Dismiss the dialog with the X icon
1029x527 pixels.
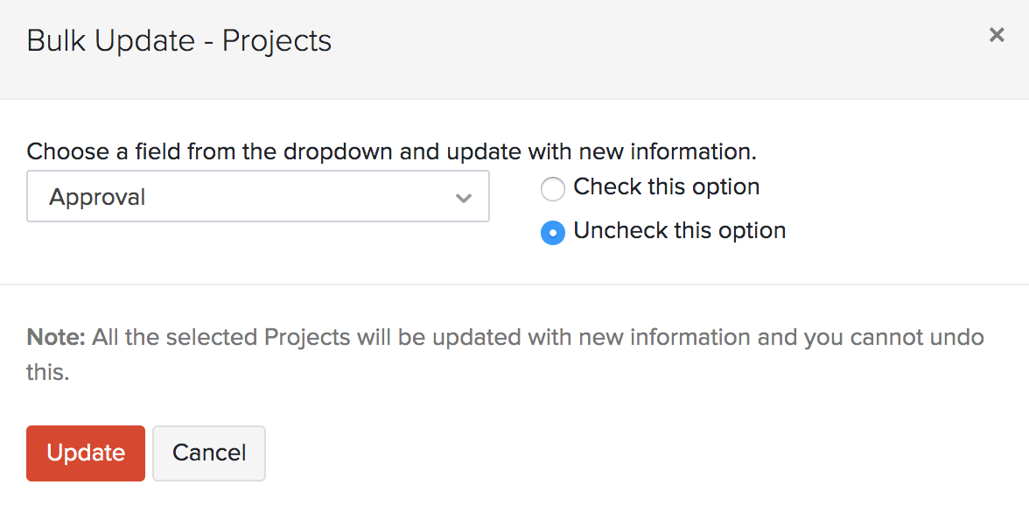[997, 35]
